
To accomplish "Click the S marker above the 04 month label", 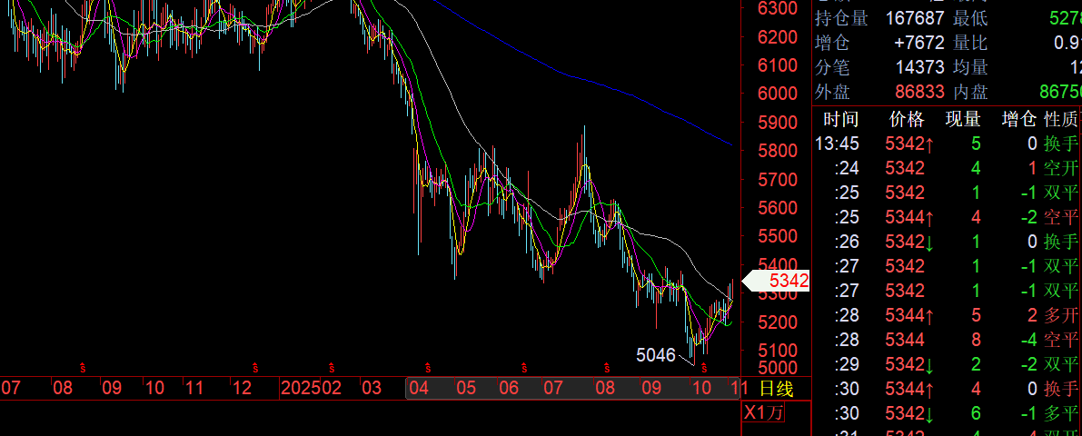I will pyautogui.click(x=429, y=367).
